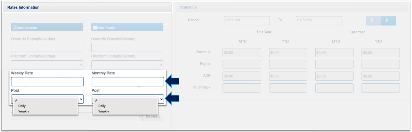The height and width of the screenshot is (132, 412).
Task: Expand Post dropdown under Weekly Rate
Action: pos(81,99)
